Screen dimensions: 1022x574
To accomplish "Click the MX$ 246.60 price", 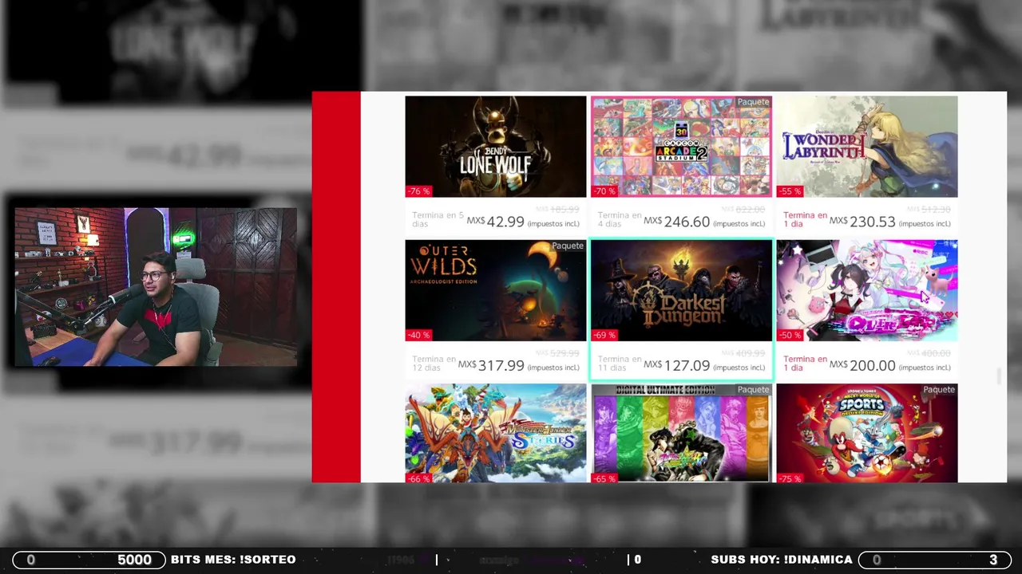I will pos(676,222).
